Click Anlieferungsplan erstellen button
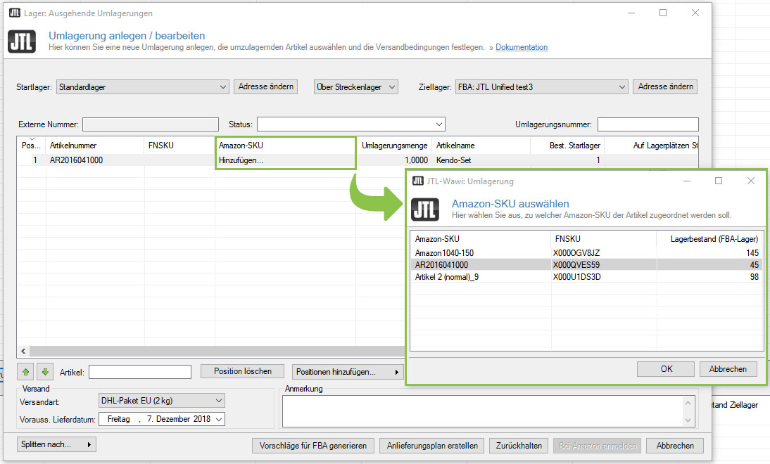The image size is (770, 464). (x=432, y=445)
